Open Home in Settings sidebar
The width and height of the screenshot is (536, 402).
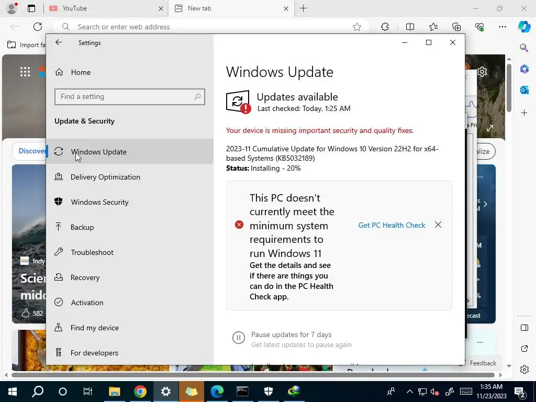[x=130, y=72]
